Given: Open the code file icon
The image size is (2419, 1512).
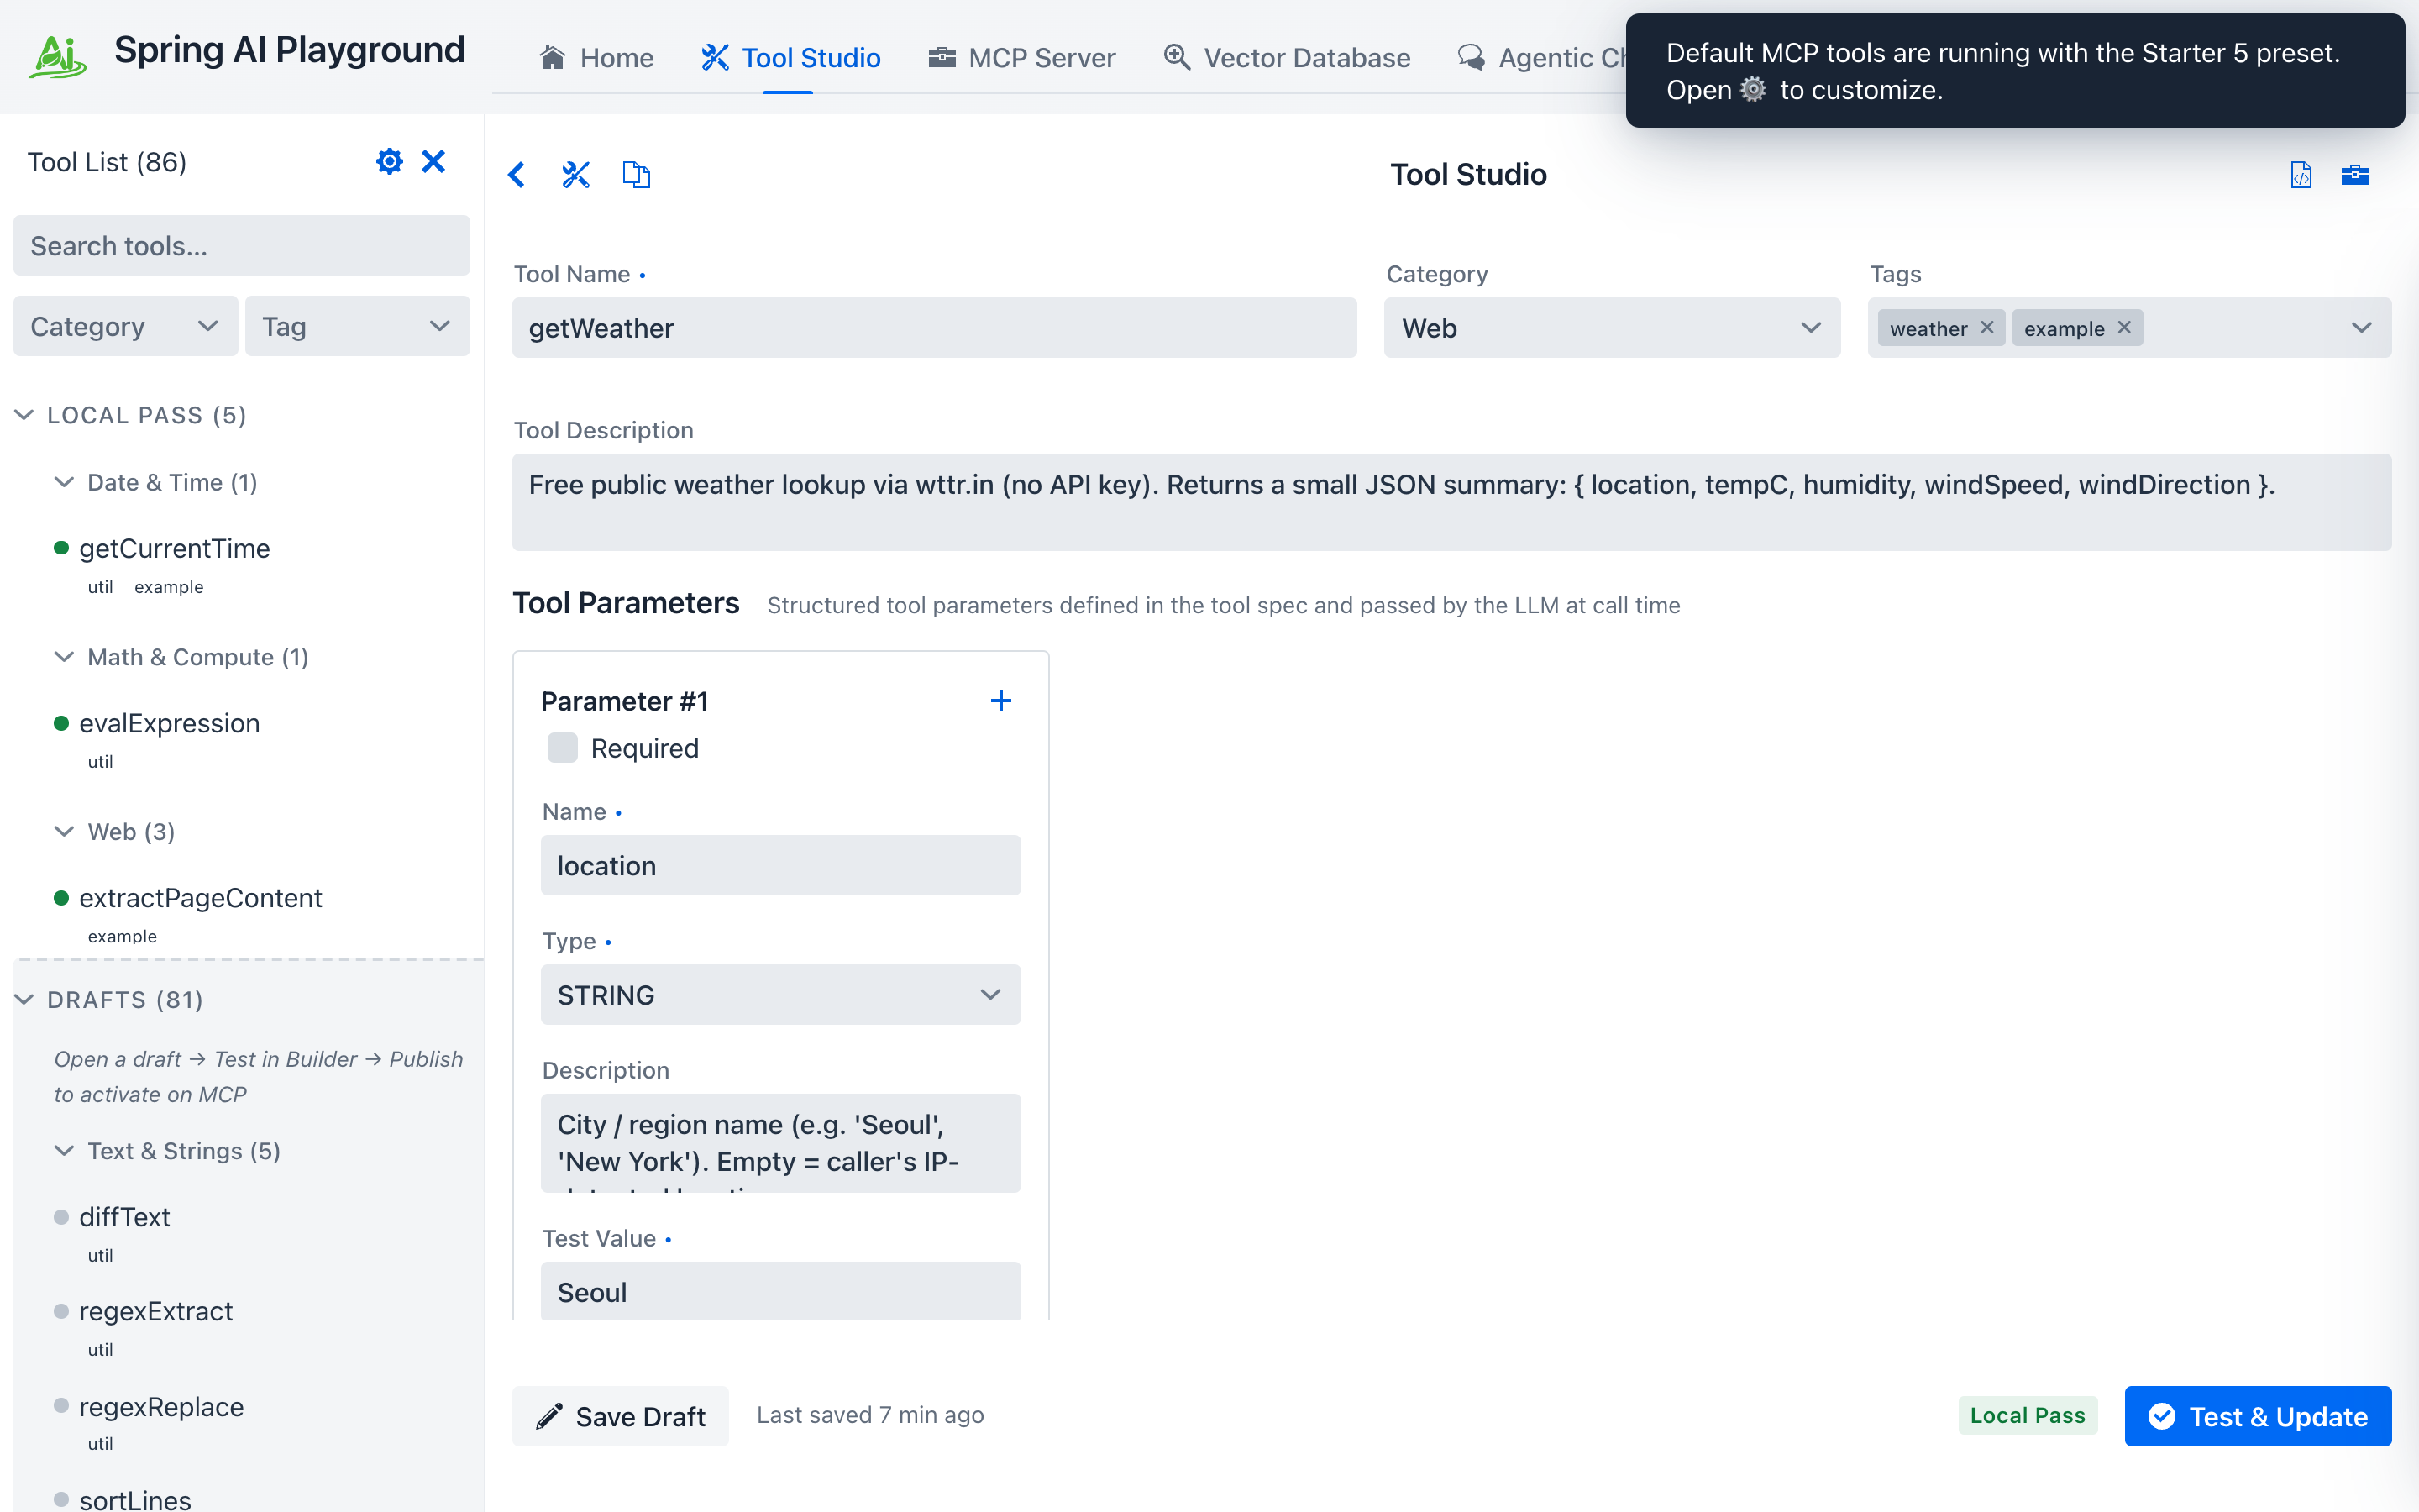Looking at the screenshot, I should click(x=2301, y=175).
